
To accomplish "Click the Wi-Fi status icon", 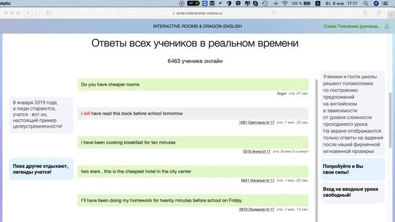I will pyautogui.click(x=285, y=3).
